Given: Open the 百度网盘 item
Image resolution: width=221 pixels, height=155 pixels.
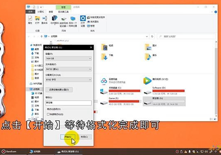Looking at the screenshot, I should pyautogui.click(x=113, y=81).
